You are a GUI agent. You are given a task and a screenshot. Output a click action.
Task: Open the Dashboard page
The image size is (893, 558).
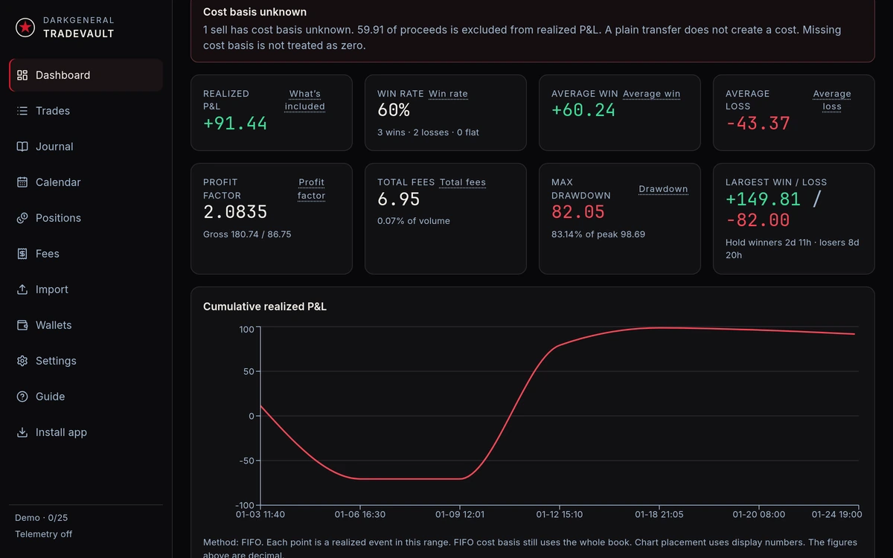86,75
